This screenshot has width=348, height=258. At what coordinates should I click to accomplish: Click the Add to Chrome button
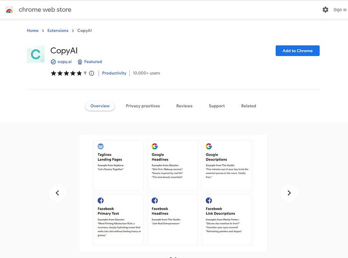pyautogui.click(x=298, y=51)
